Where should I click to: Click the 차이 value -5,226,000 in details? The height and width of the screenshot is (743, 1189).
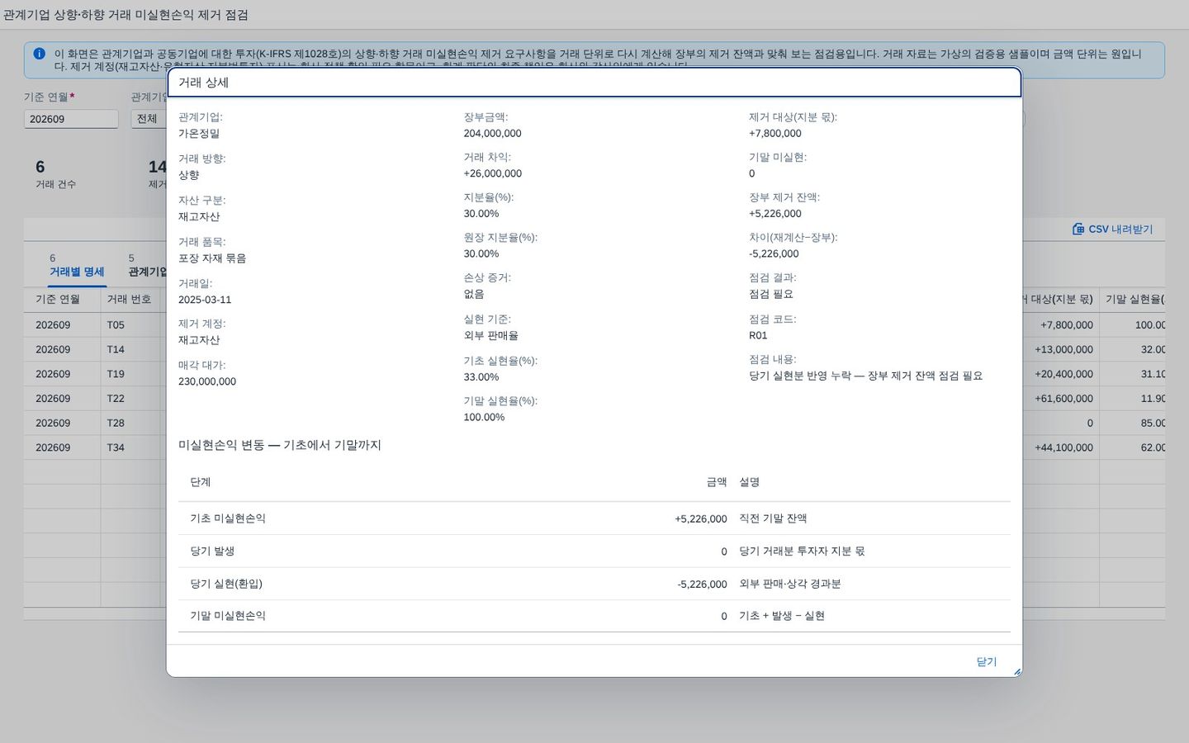point(774,253)
